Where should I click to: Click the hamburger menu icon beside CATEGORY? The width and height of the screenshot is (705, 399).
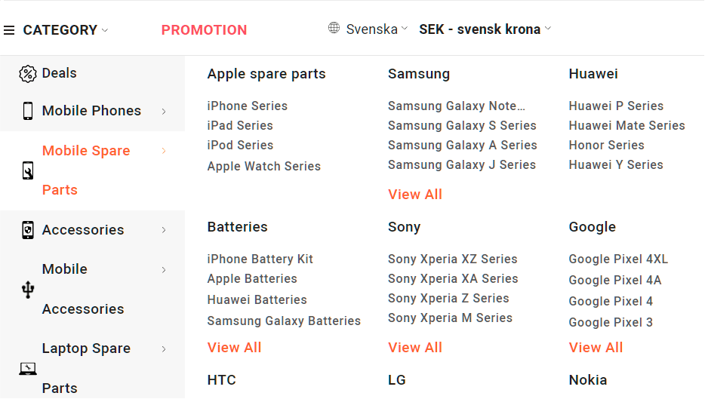coord(9,30)
